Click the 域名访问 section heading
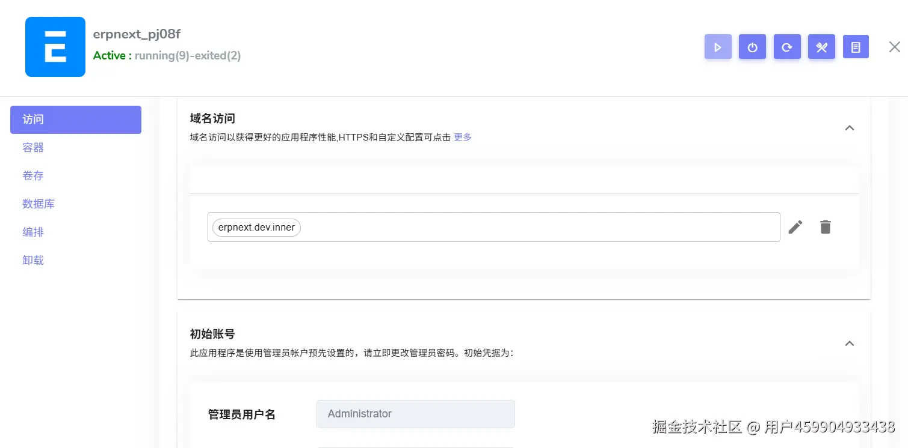The image size is (908, 448). tap(212, 118)
